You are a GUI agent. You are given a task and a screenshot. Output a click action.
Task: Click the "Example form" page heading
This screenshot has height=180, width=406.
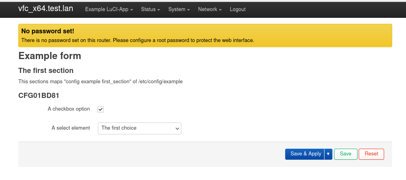tap(50, 56)
